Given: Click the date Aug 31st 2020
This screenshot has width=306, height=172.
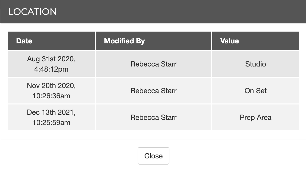Looking at the screenshot, I should (x=51, y=59).
